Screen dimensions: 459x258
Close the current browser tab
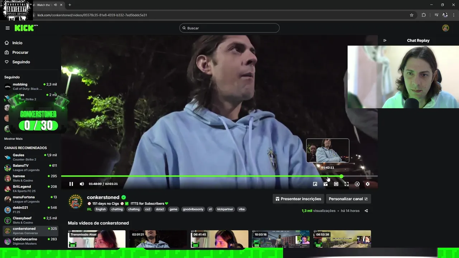[x=61, y=5]
